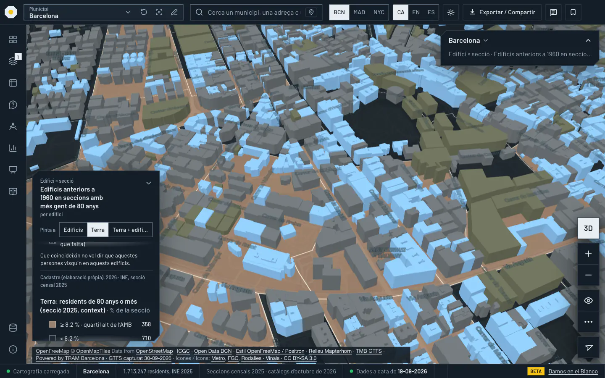Click the location pin in search box

pyautogui.click(x=311, y=12)
